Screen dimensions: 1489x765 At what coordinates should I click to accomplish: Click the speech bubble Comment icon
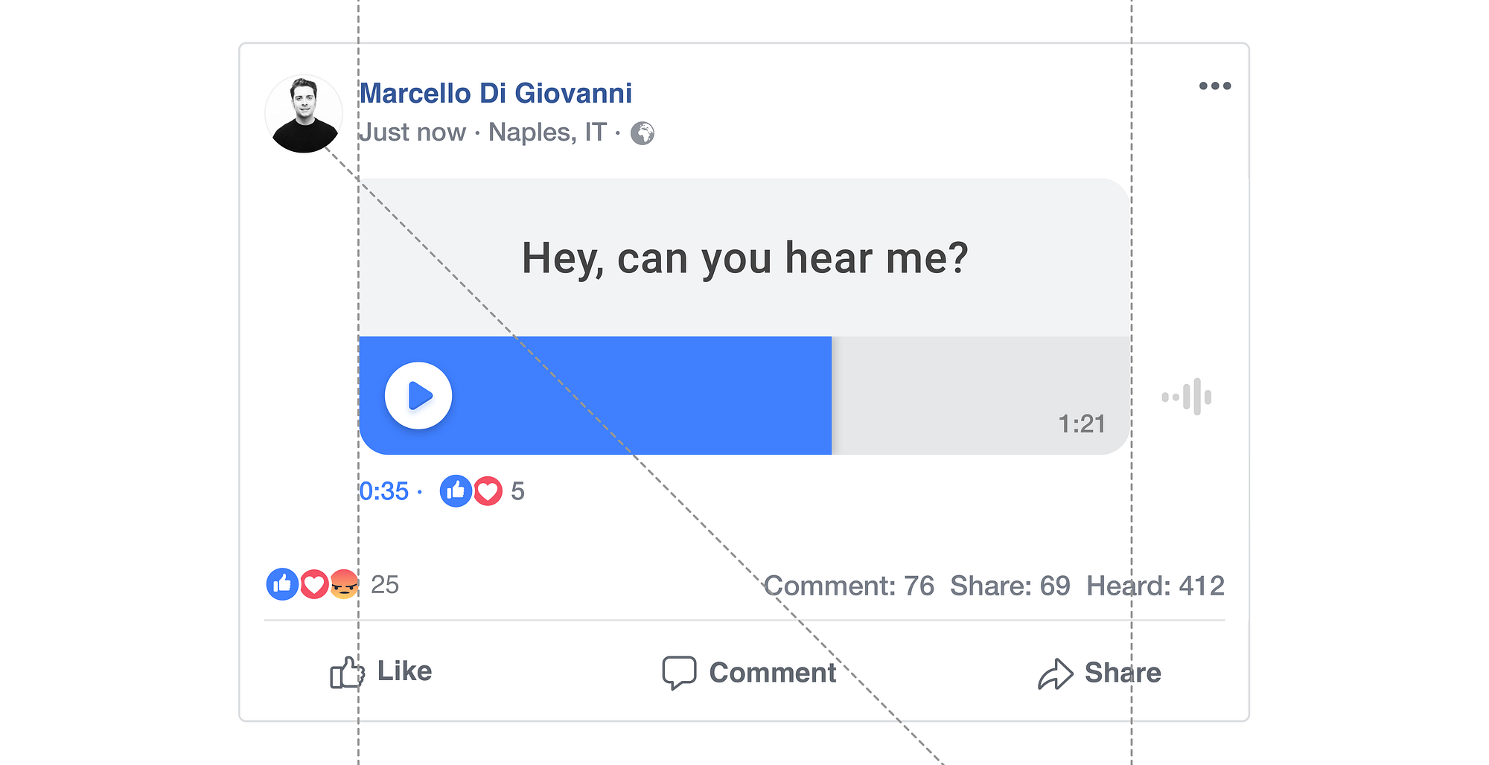click(678, 672)
